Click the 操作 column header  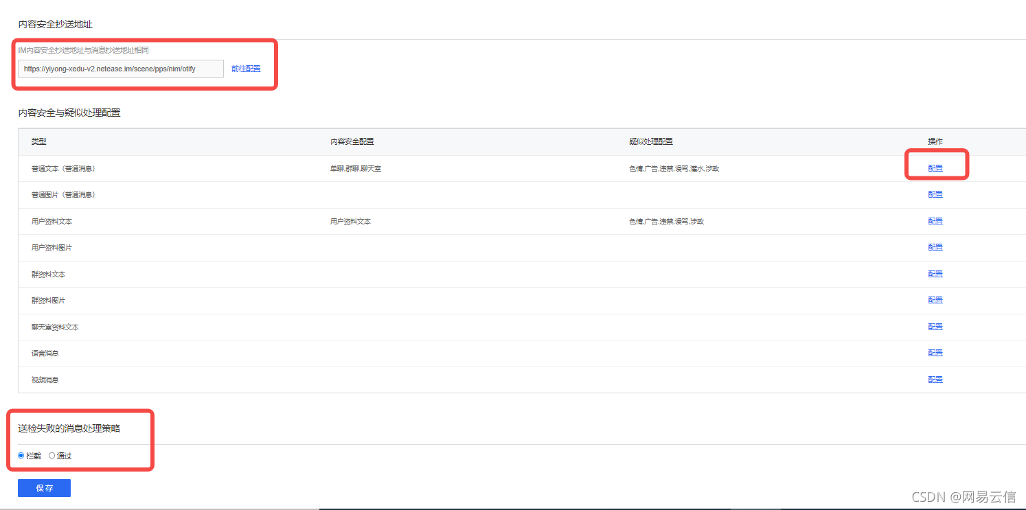tap(935, 142)
